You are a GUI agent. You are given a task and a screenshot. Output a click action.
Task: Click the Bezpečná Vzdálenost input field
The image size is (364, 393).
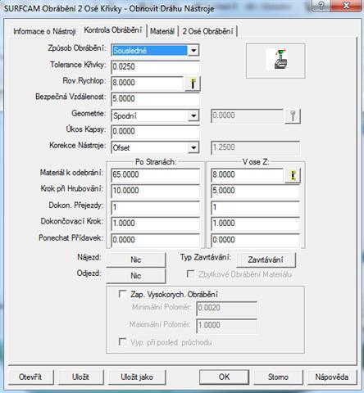(155, 99)
